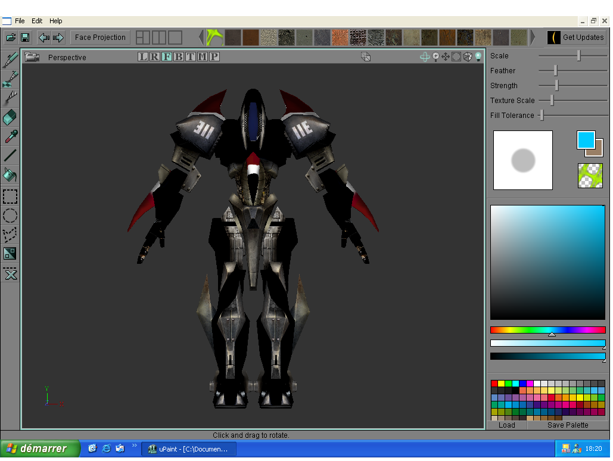The height and width of the screenshot is (461, 613).
Task: Expand the texture swatches with right arrow
Action: tap(533, 37)
